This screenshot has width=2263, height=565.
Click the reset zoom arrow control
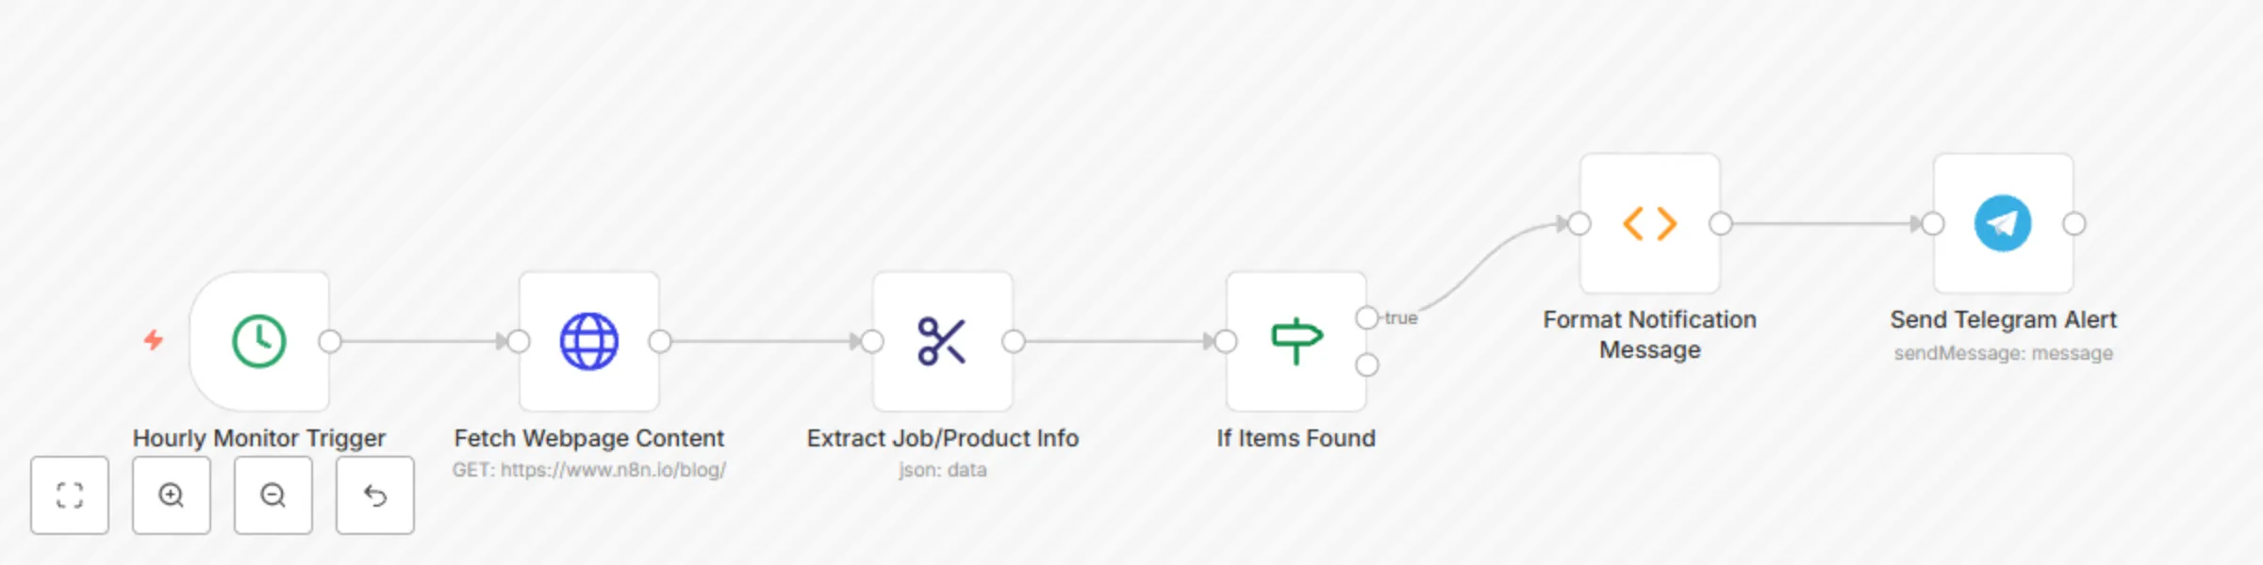375,495
